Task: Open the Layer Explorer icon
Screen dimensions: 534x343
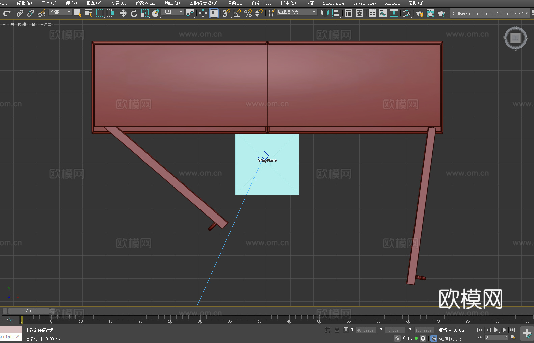Action: (x=359, y=13)
